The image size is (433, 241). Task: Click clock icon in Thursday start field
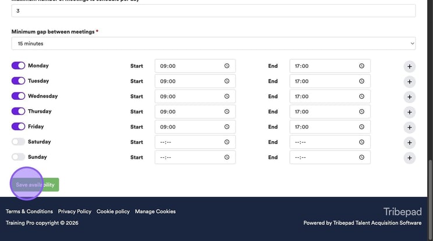(227, 111)
